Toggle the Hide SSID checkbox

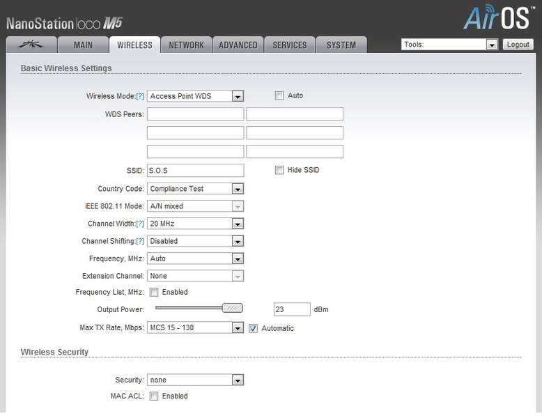(279, 170)
